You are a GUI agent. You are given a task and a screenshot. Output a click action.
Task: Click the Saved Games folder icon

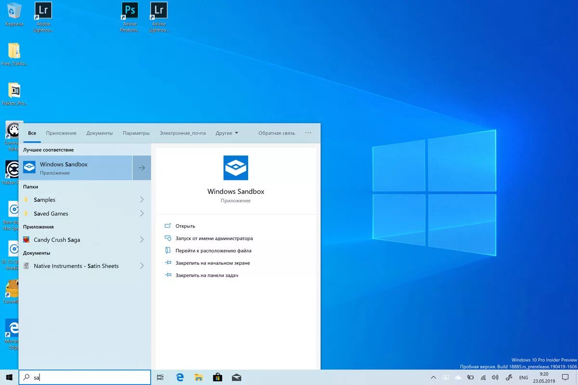[x=26, y=214]
